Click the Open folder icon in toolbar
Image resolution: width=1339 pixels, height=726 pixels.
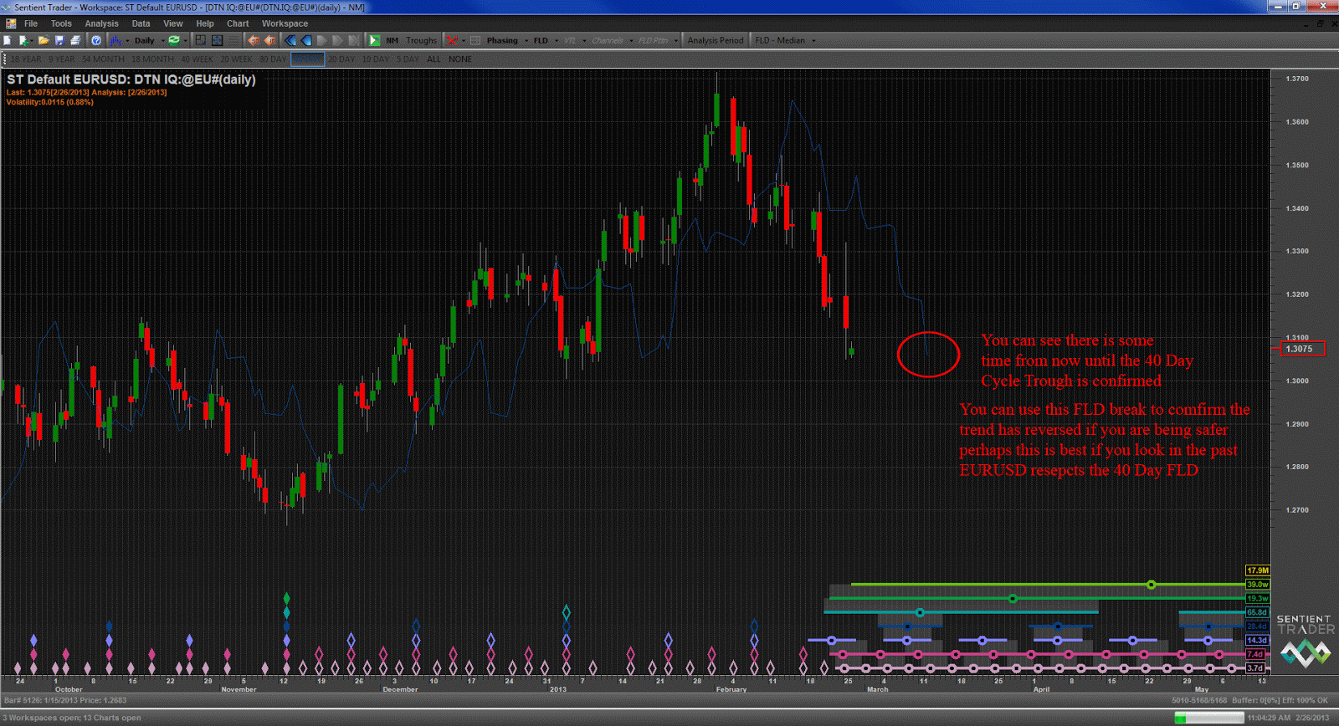click(43, 40)
